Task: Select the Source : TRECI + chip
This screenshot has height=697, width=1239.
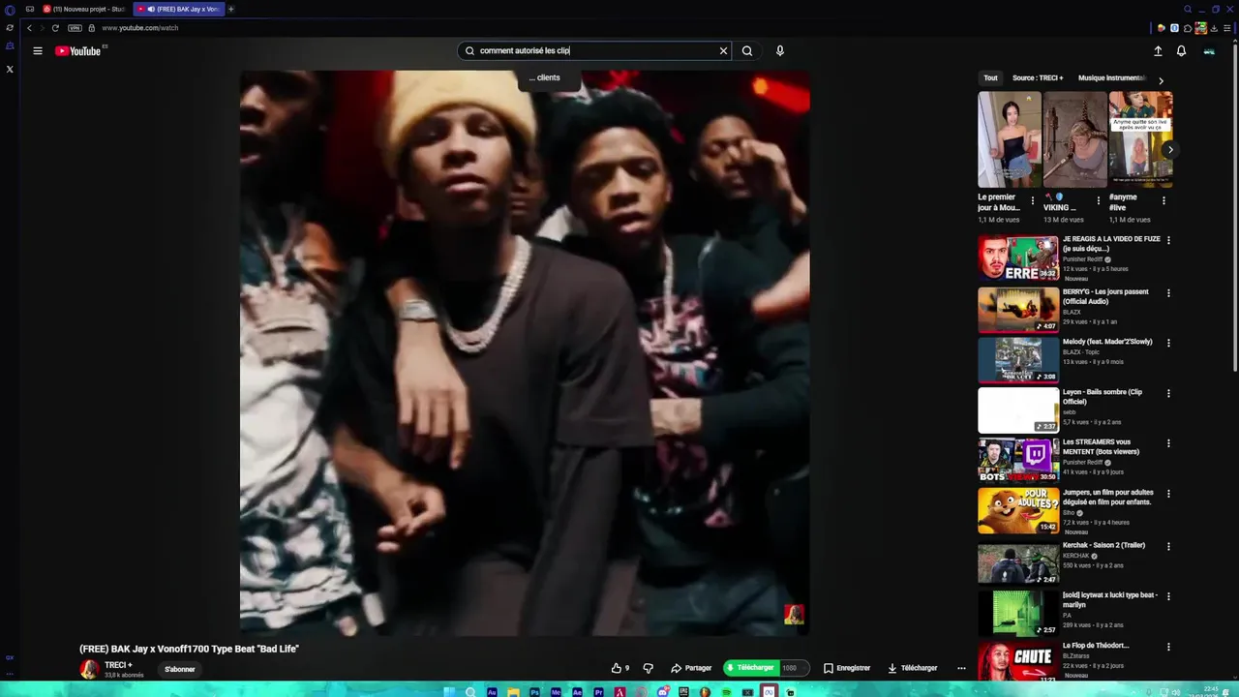Action: click(1038, 78)
